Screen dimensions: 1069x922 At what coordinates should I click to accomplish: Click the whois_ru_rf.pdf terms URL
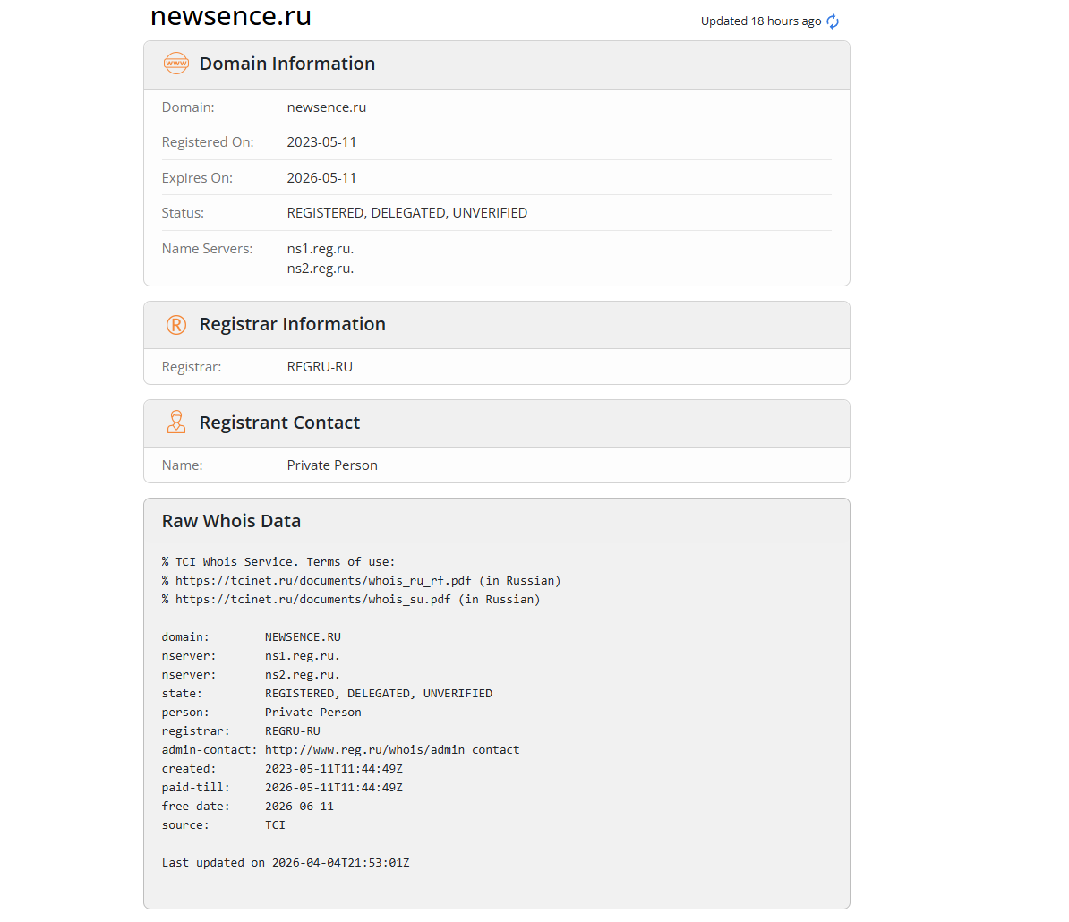click(x=323, y=581)
